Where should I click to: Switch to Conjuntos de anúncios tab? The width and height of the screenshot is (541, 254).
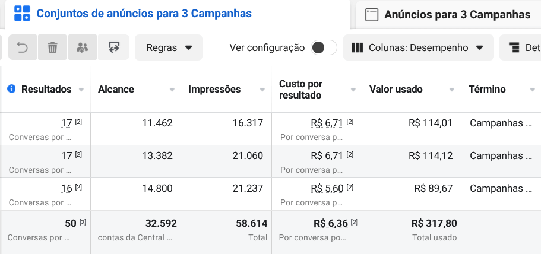(x=144, y=14)
